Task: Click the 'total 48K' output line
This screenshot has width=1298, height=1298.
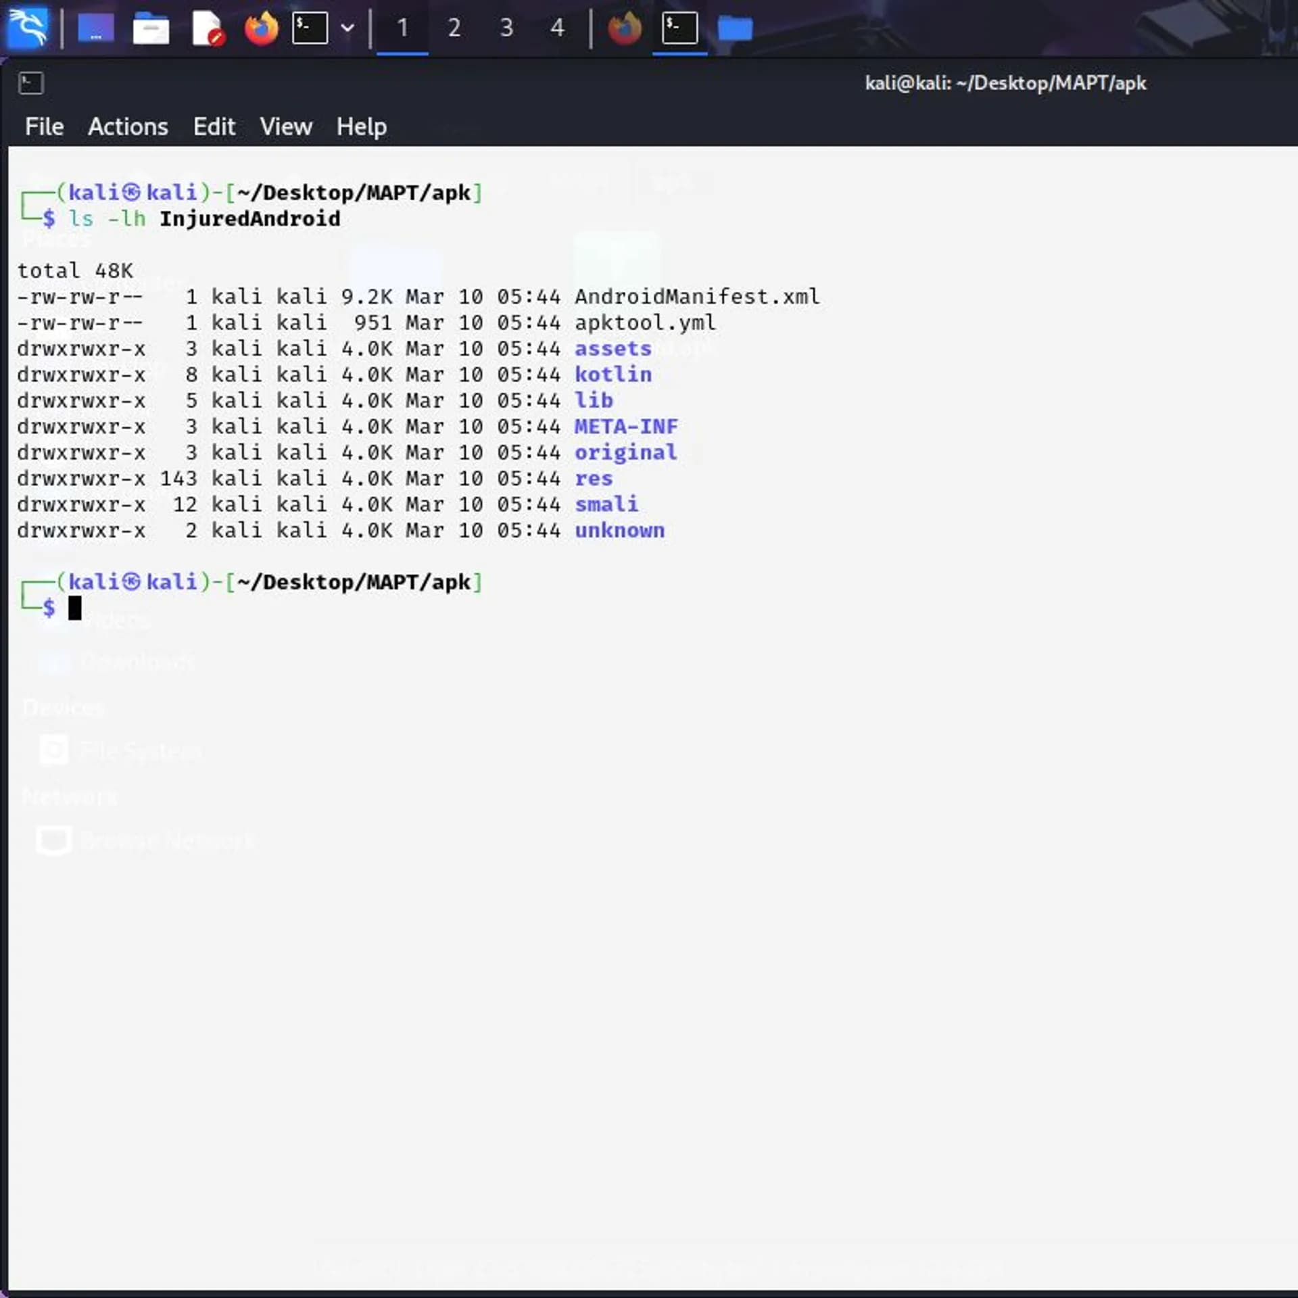Action: (x=75, y=270)
